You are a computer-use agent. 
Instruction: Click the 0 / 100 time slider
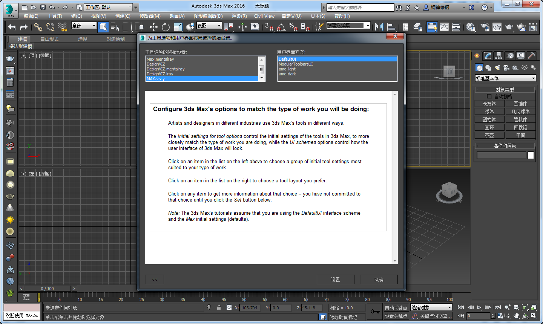point(48,289)
